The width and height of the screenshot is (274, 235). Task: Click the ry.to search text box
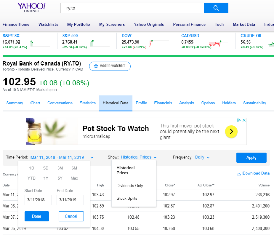(132, 8)
